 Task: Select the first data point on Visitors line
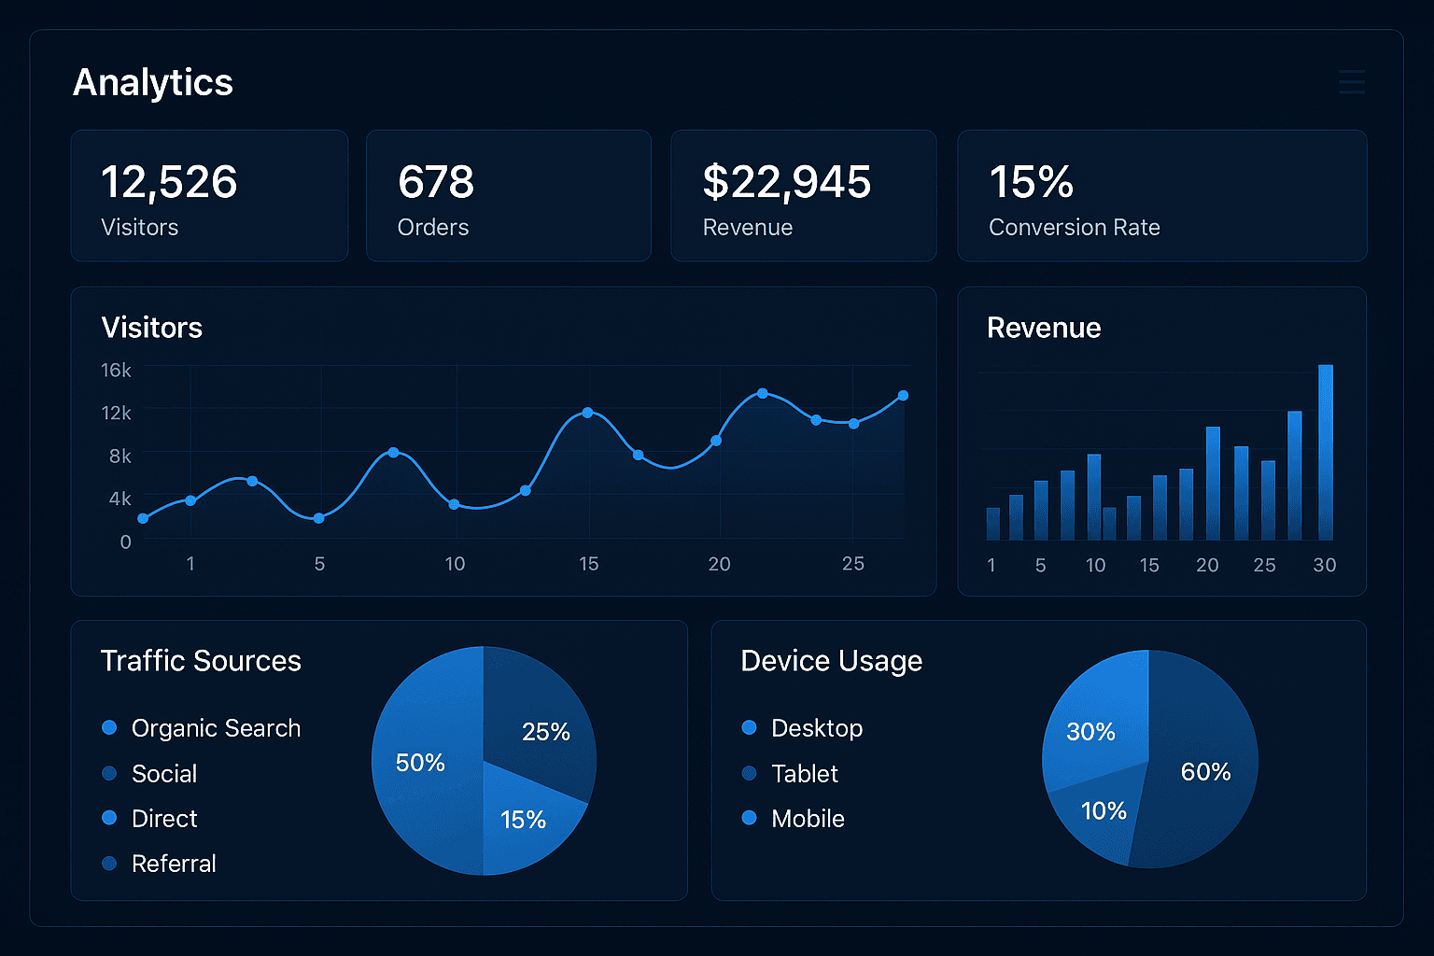point(143,519)
